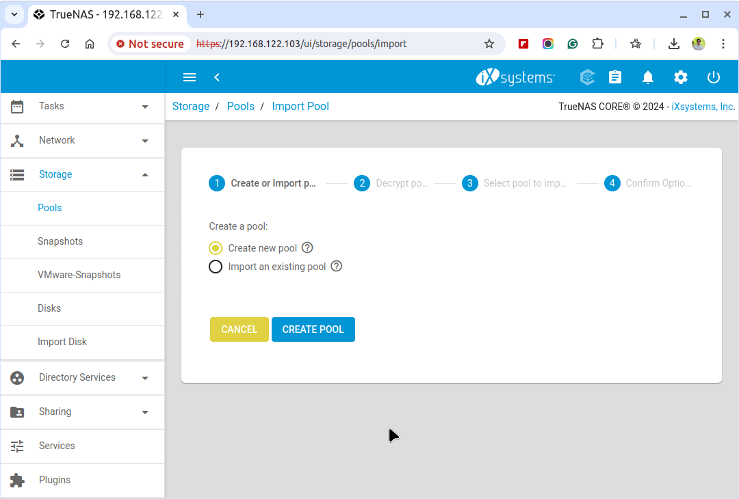
Task: Open the all bookmarks star icon
Action: [636, 44]
